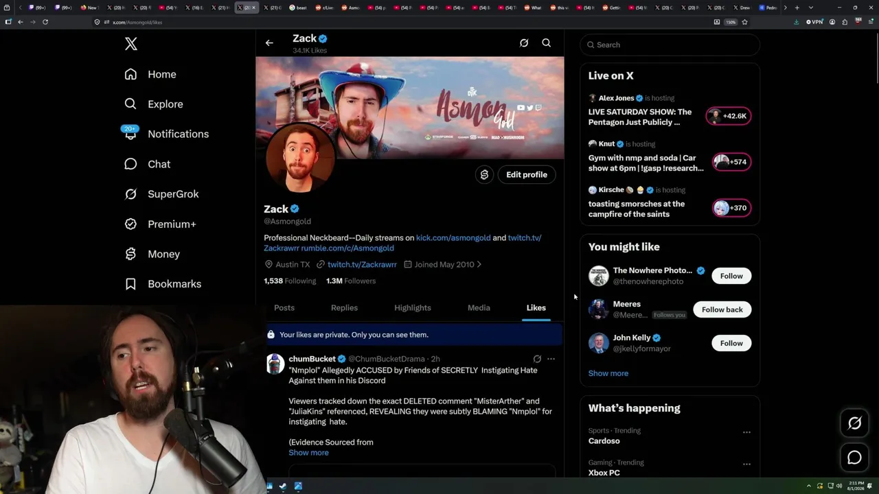Image resolution: width=879 pixels, height=494 pixels.
Task: Open Bookmarks in the sidebar
Action: (x=163, y=284)
